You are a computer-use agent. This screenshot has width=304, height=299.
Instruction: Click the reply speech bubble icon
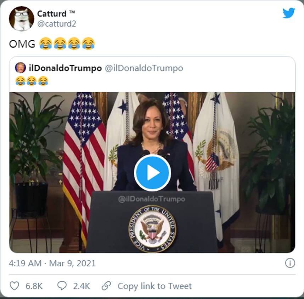tap(62, 286)
